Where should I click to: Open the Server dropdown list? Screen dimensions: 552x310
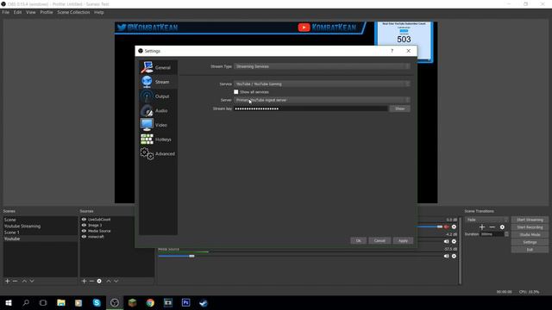(x=322, y=100)
